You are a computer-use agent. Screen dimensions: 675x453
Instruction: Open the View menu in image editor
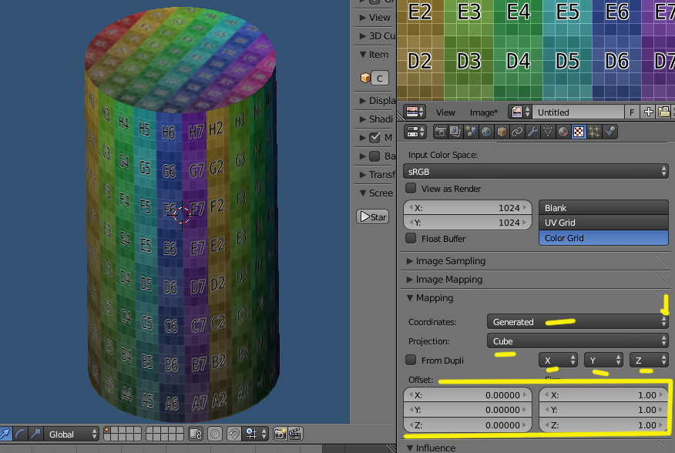[x=445, y=112]
